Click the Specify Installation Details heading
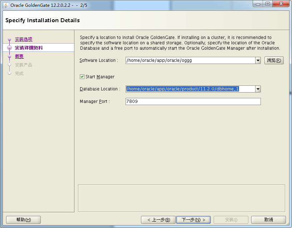 [x=43, y=20]
